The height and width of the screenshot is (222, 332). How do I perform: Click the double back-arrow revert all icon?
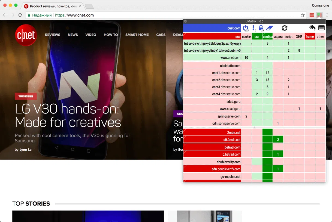(x=312, y=28)
